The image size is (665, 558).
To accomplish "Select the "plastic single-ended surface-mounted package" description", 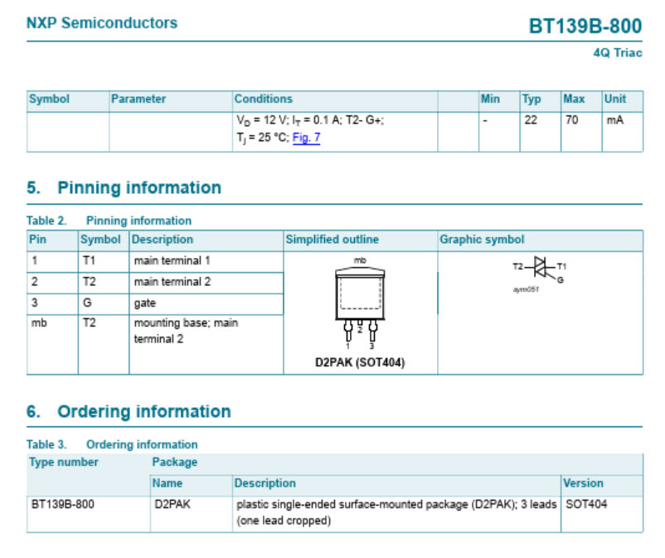I will tap(396, 512).
